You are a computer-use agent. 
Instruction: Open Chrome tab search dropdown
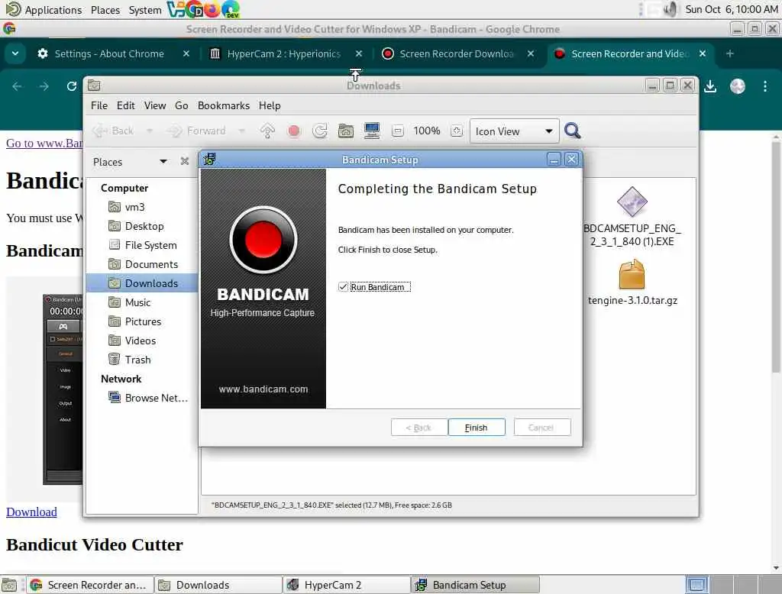[15, 53]
